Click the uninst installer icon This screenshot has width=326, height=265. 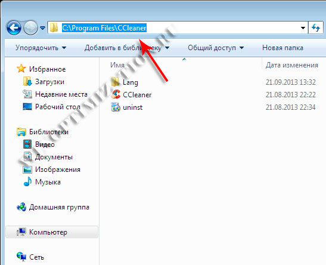coord(116,107)
